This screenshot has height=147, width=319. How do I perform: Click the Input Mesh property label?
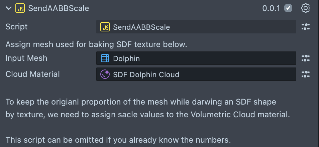pyautogui.click(x=26, y=58)
